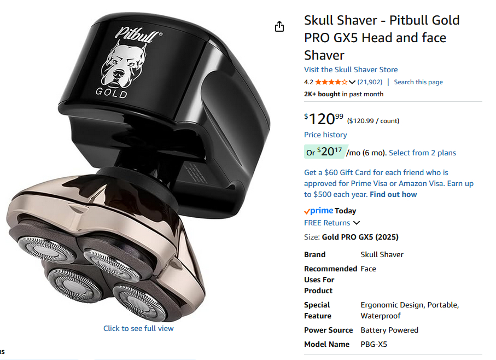
Task: Click the orange star rating icons
Action: (331, 82)
